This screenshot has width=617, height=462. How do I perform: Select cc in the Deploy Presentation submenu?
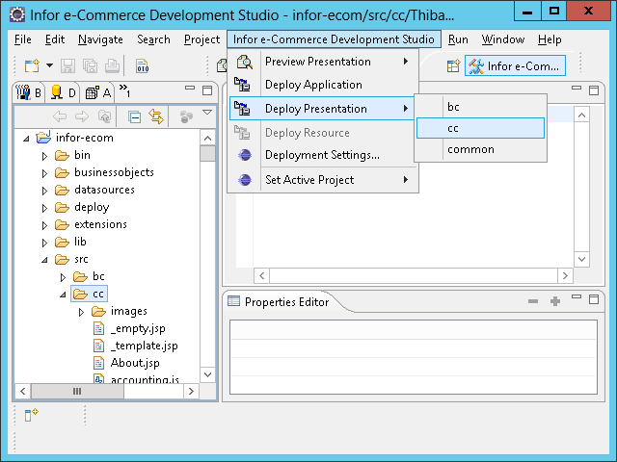click(x=479, y=127)
